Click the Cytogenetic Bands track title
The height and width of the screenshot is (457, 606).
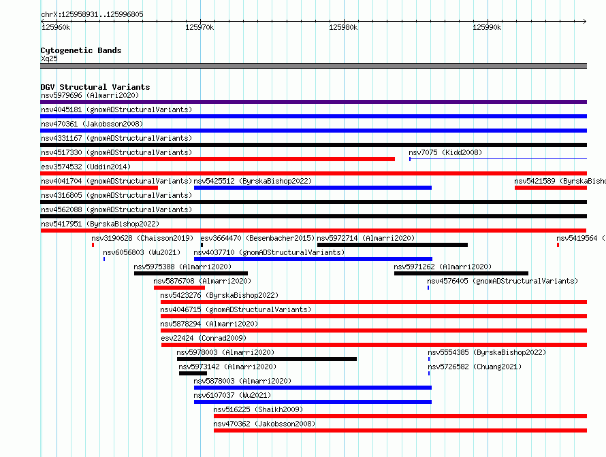(81, 50)
